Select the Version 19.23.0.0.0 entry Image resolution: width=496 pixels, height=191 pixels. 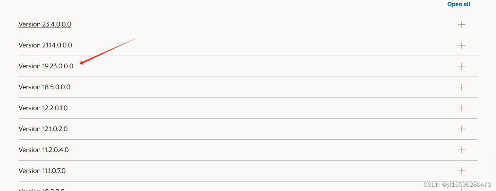point(46,66)
